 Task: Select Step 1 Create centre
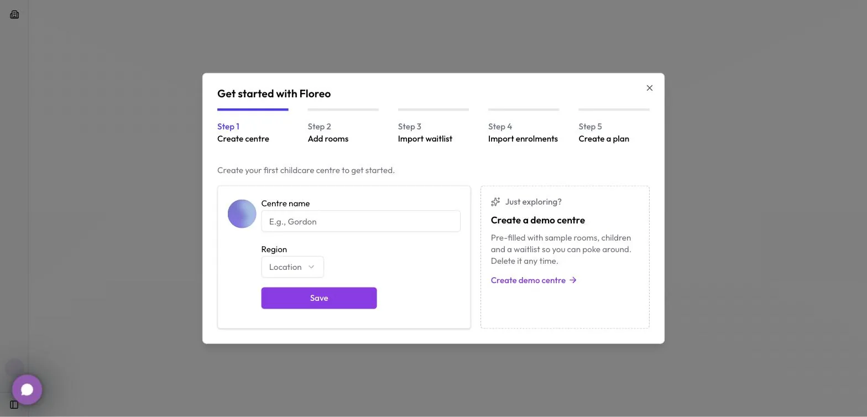253,127
